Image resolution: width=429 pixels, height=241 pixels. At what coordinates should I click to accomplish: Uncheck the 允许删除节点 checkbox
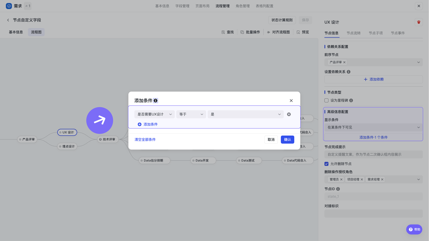click(326, 164)
